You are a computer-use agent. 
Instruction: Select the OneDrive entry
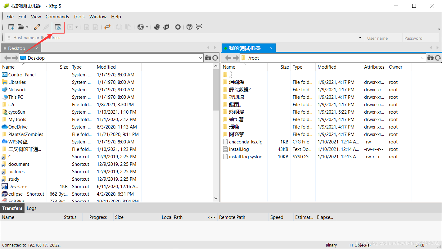pos(18,127)
